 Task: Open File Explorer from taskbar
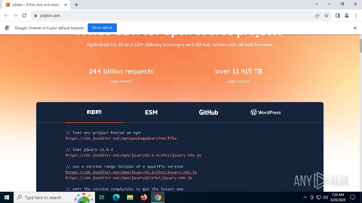[130, 197]
